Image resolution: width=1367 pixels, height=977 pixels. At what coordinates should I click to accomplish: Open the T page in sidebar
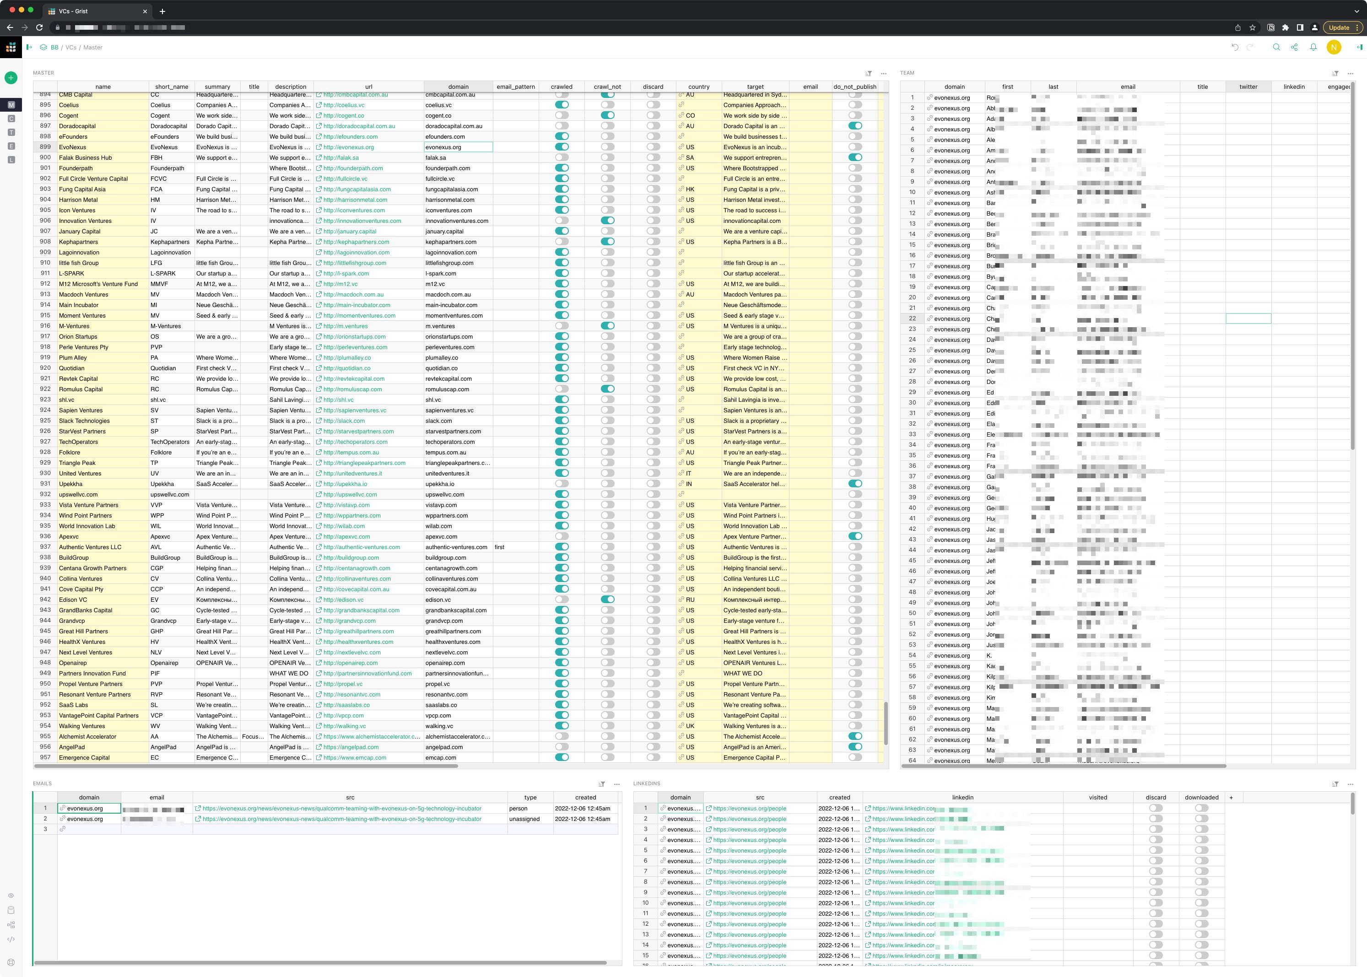11,132
